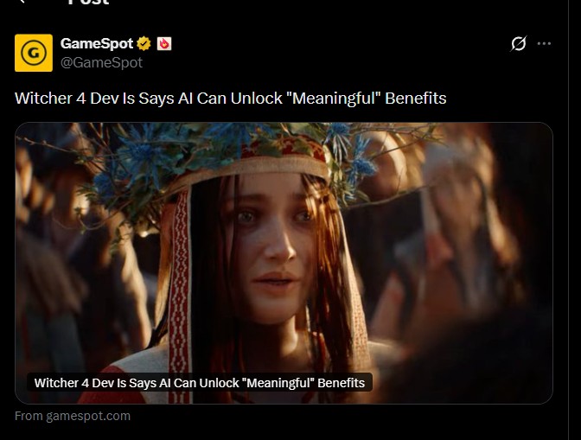Click the vertical column divider line
581x440 pixels.
pos(568,220)
